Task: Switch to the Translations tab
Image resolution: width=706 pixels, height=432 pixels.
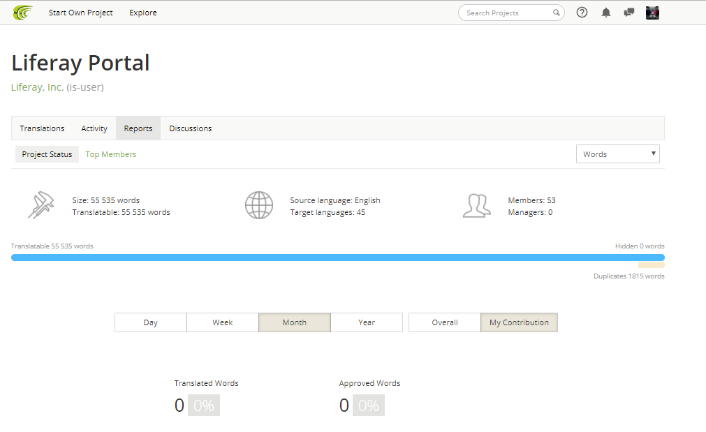Action: coord(42,128)
